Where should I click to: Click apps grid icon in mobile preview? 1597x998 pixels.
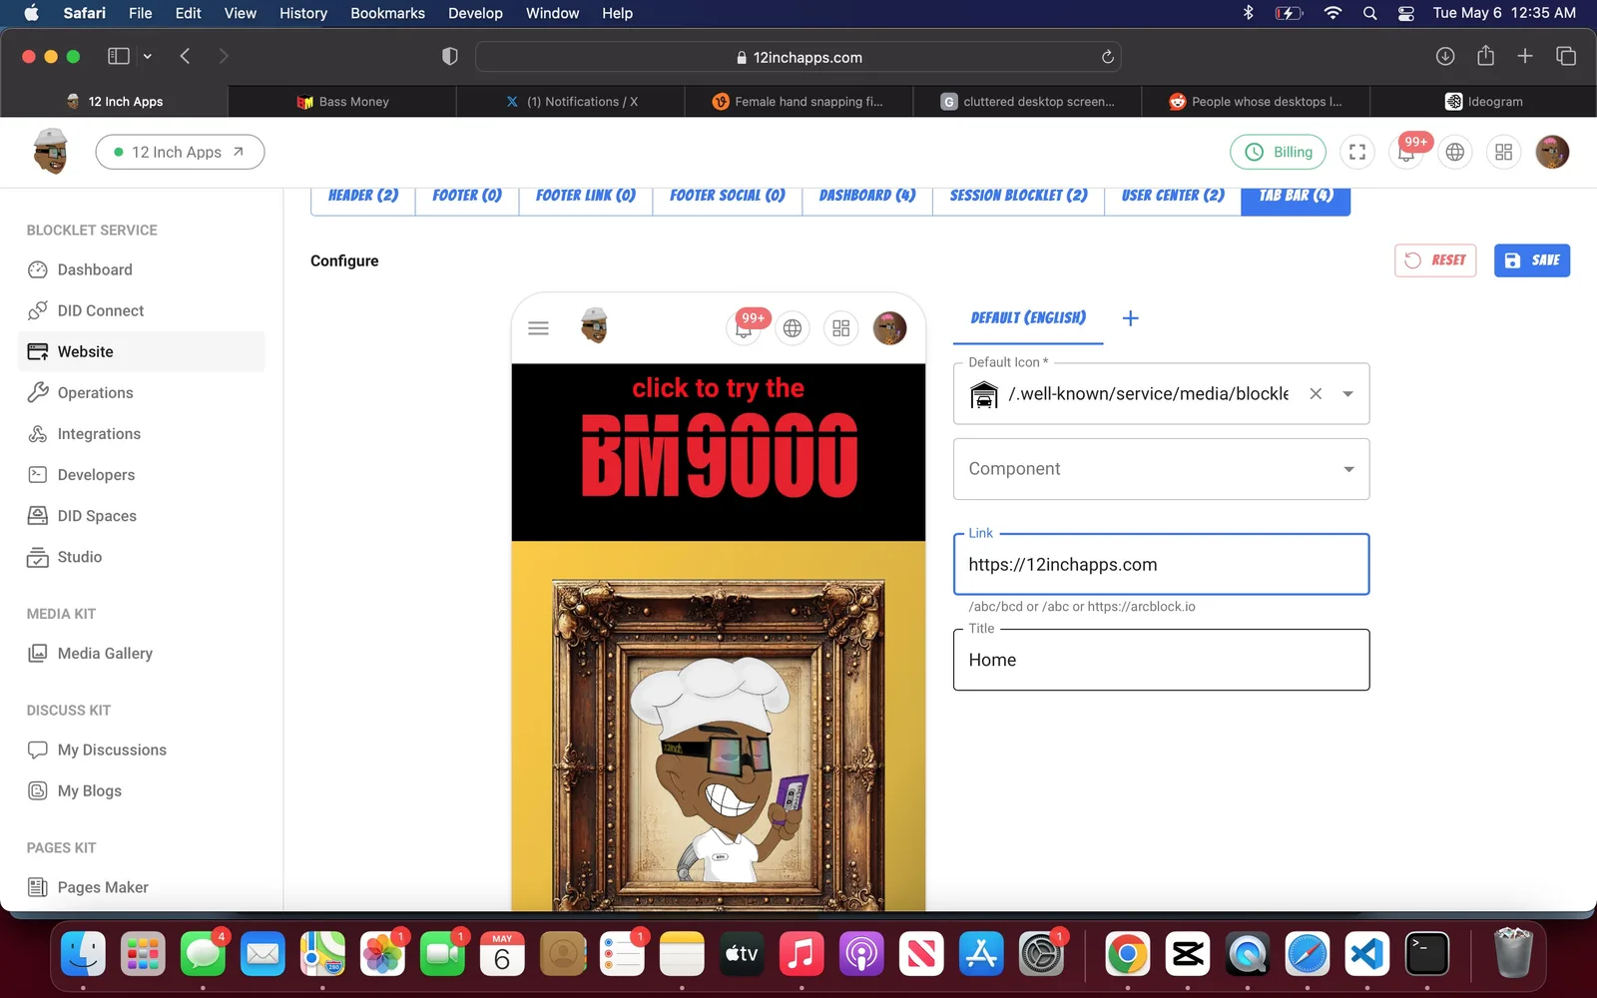(x=841, y=327)
